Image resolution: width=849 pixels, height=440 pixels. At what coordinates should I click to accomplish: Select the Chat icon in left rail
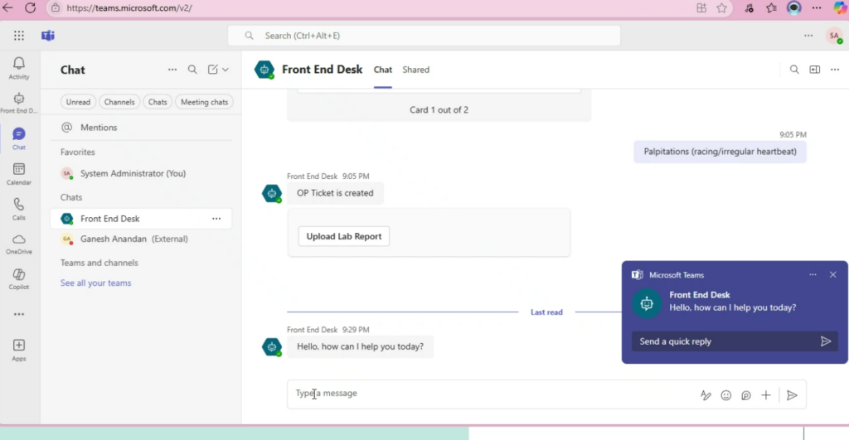pos(19,138)
